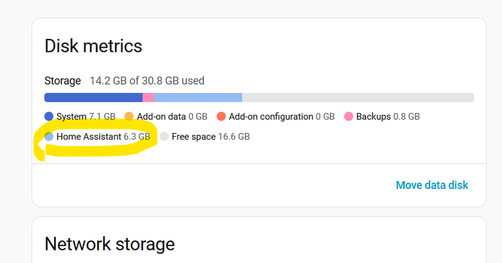This screenshot has width=502, height=263.
Task: Click the Network storage card heading
Action: click(110, 244)
